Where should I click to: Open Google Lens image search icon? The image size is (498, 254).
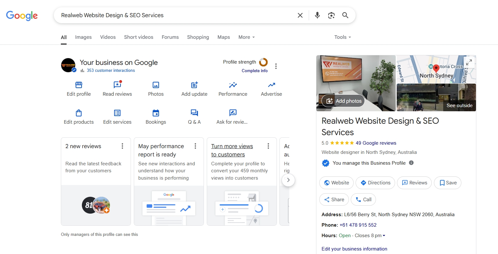pos(331,15)
